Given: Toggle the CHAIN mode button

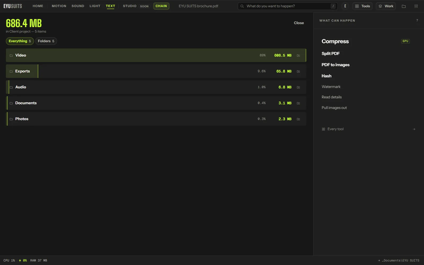Looking at the screenshot, I should [161, 6].
